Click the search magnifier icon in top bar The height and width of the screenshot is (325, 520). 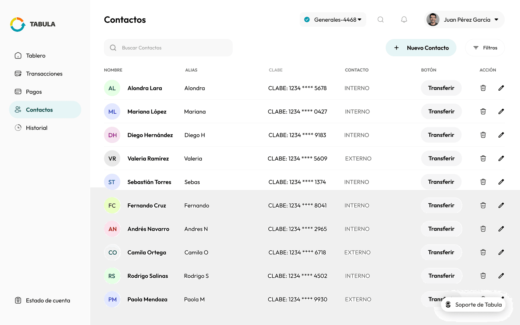pos(381,19)
